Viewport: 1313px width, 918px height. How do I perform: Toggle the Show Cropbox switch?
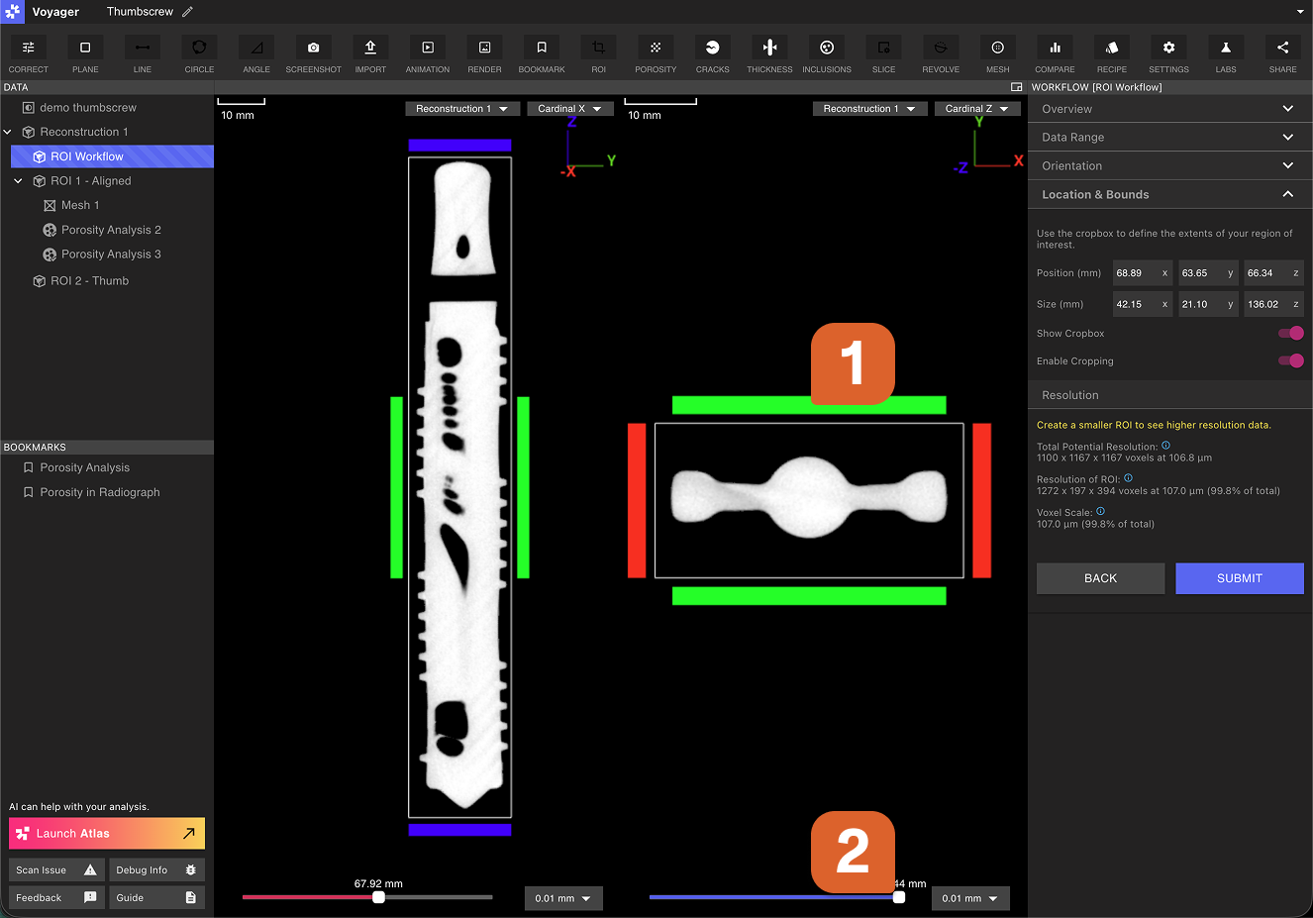click(x=1290, y=334)
